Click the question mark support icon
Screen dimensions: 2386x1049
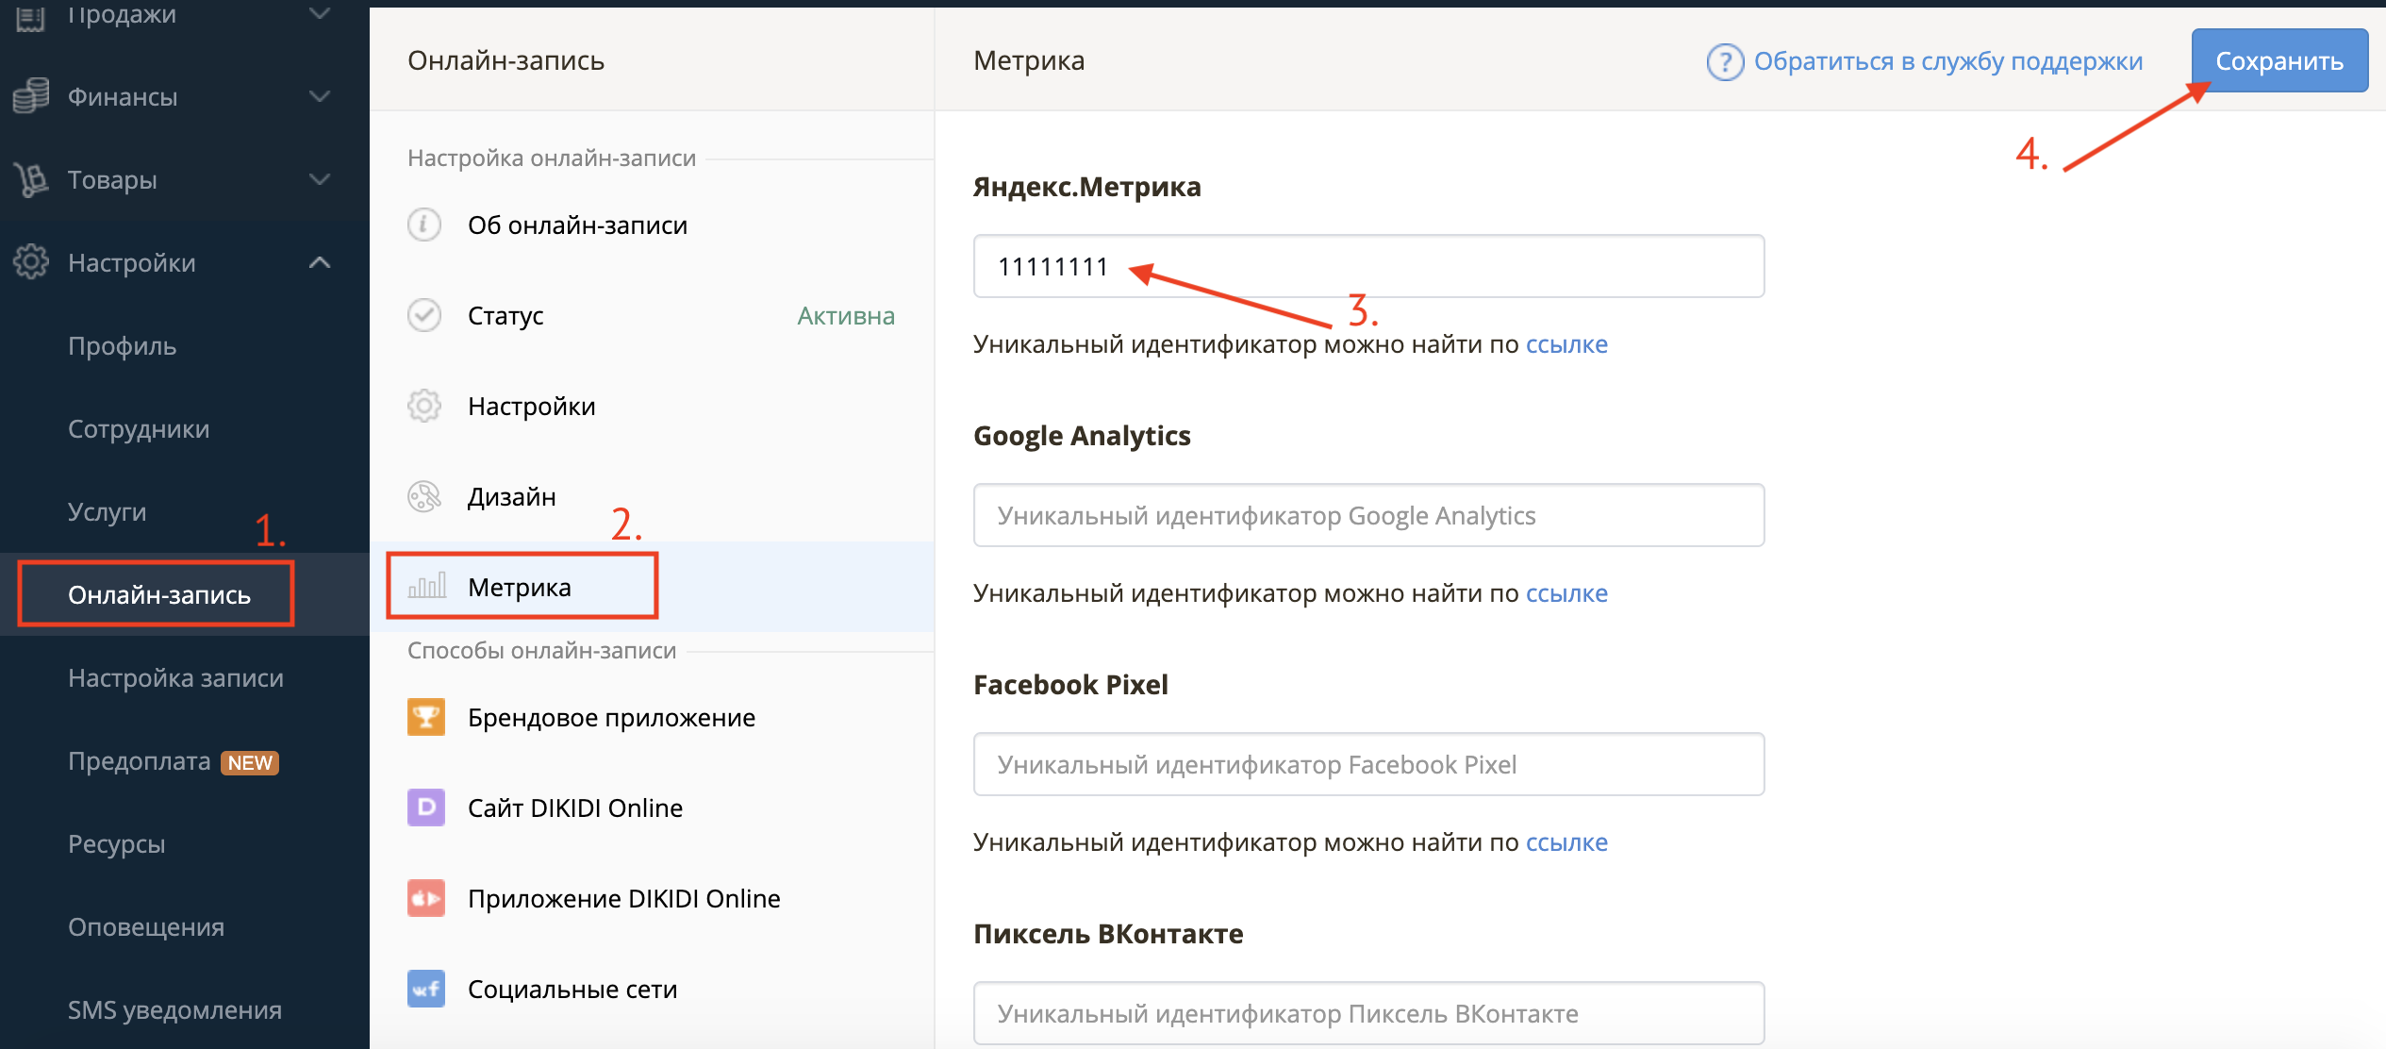[1725, 62]
